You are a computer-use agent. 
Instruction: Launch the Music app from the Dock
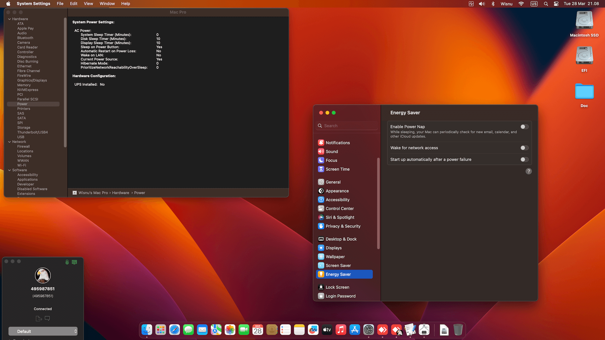tap(341, 330)
